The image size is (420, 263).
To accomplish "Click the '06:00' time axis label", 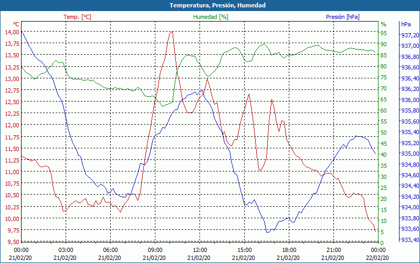I will (x=110, y=250).
